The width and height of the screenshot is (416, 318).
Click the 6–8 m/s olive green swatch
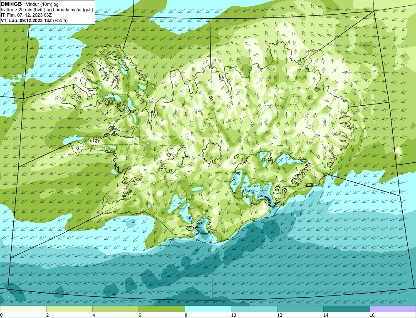click(161, 309)
